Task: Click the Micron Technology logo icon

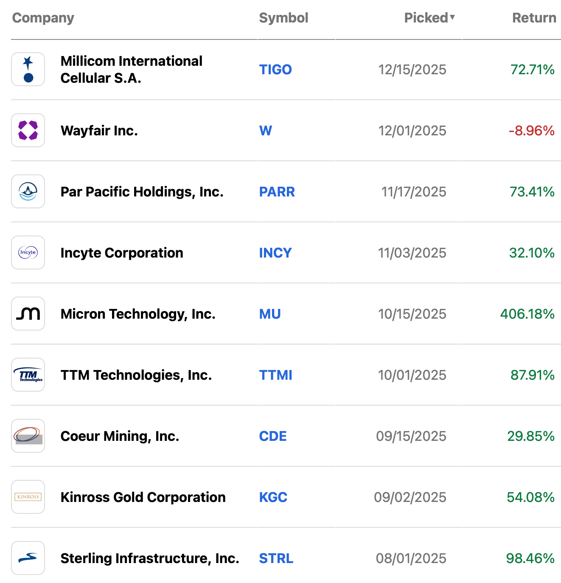Action: point(28,314)
